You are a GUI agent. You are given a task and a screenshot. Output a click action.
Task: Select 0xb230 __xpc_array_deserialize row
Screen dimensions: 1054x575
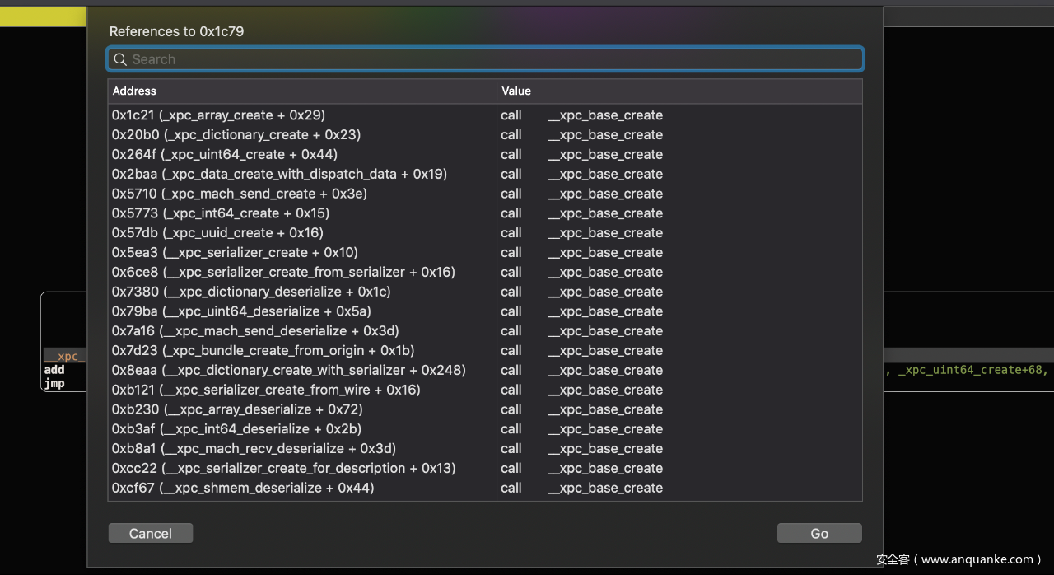(237, 409)
